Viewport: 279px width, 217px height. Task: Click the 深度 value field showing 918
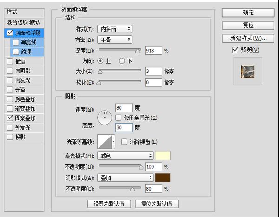(x=153, y=51)
